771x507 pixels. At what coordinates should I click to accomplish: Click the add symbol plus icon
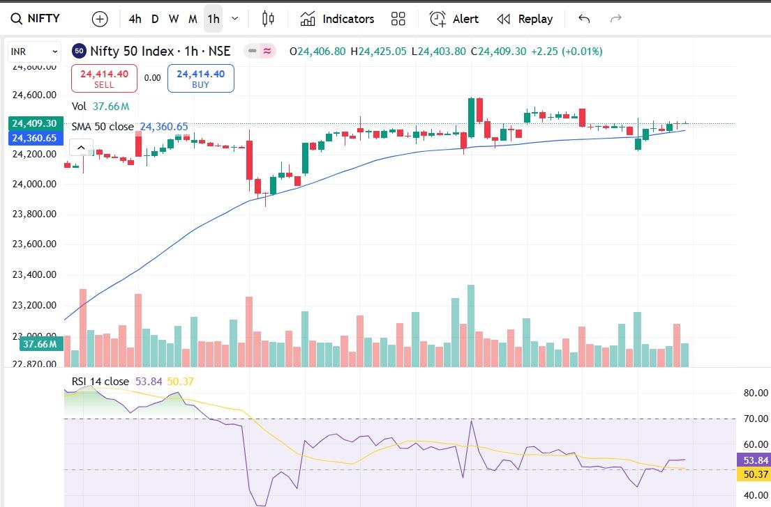pyautogui.click(x=100, y=19)
